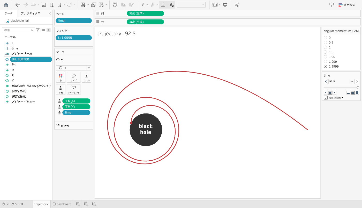Open the dashboard sheet tab
Screen dimensions: 362x208
tap(62, 204)
